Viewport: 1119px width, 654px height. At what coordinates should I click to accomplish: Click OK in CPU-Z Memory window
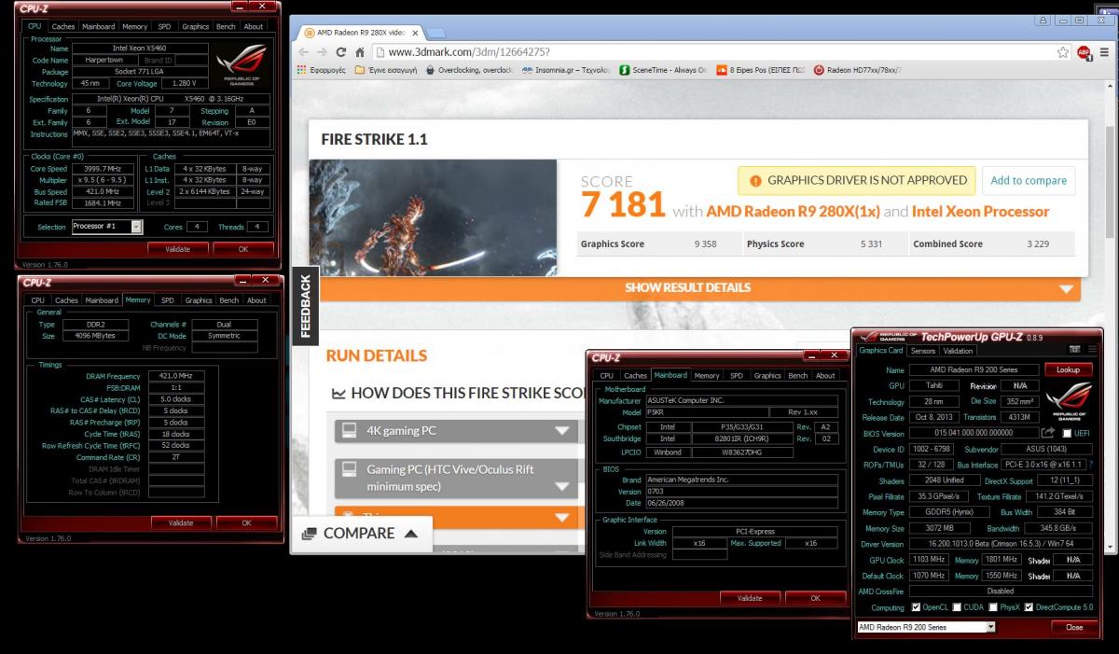(x=246, y=523)
